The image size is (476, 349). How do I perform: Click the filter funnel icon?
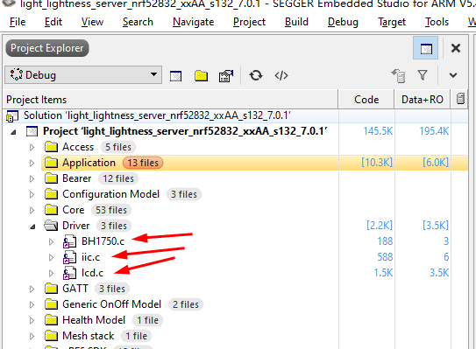(x=423, y=75)
